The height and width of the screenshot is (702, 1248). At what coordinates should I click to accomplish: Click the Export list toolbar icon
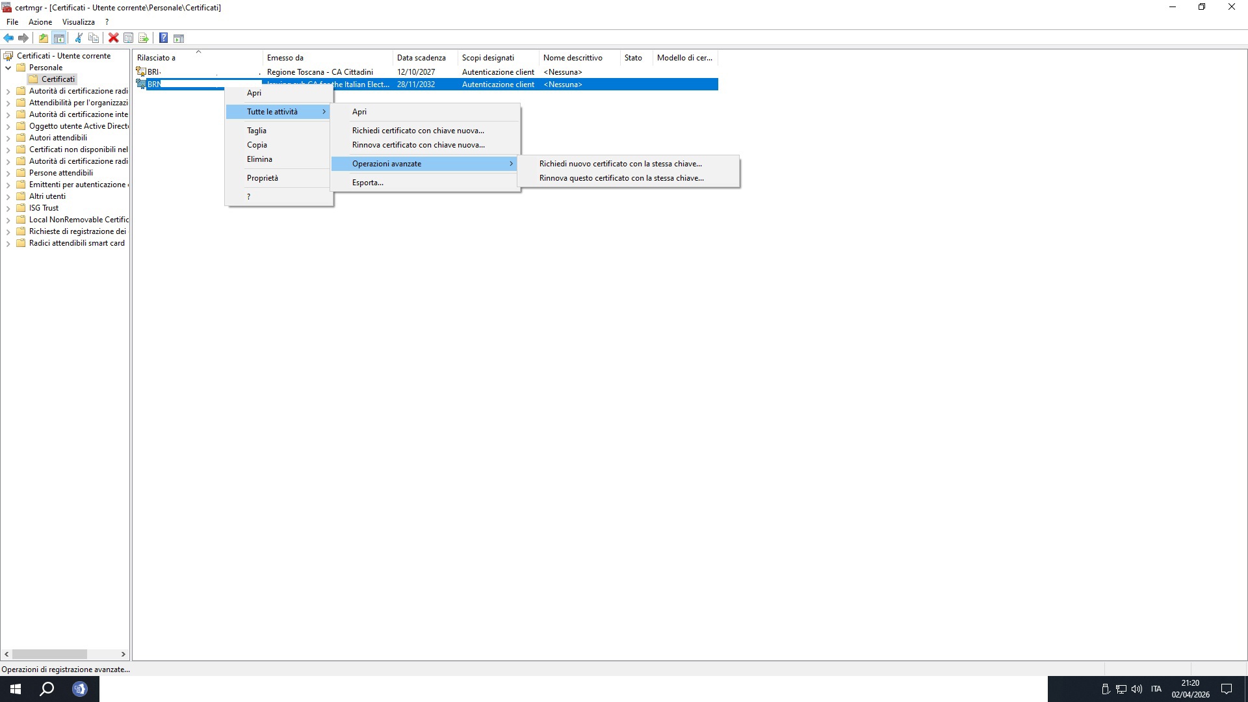coord(144,38)
